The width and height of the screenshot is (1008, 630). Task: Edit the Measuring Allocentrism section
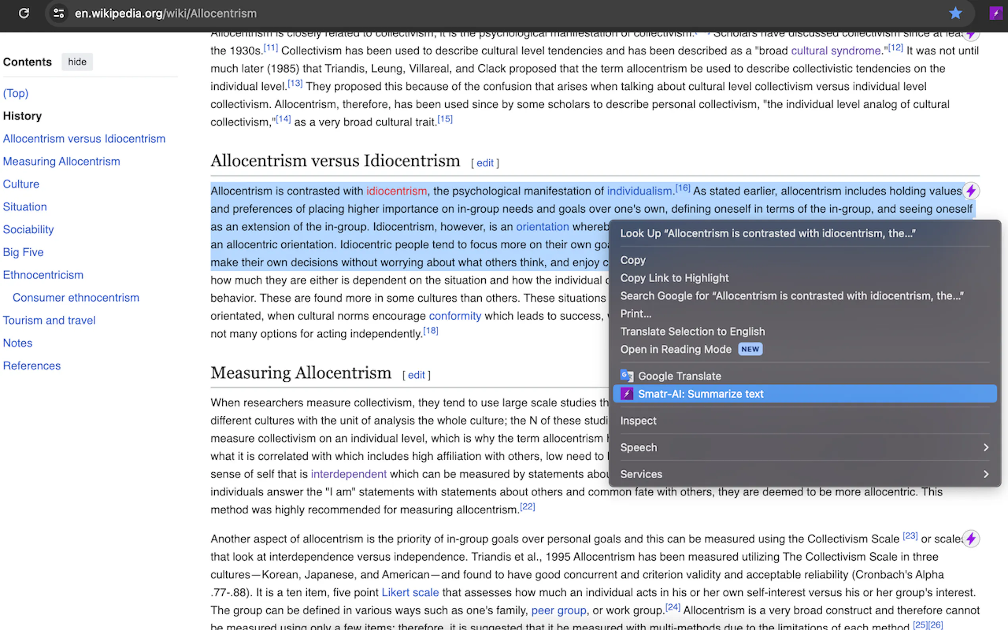(x=416, y=375)
